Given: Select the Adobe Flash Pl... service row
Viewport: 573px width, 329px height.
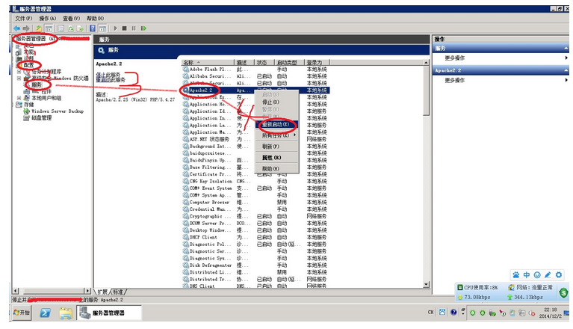Looking at the screenshot, I should tap(255, 69).
